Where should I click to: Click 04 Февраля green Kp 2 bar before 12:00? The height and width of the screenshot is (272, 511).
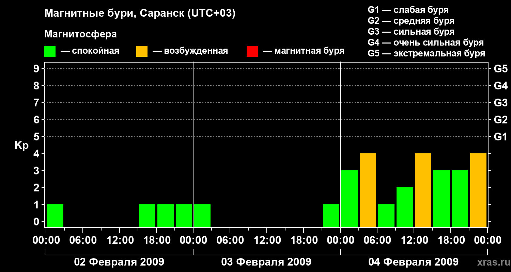405,207
